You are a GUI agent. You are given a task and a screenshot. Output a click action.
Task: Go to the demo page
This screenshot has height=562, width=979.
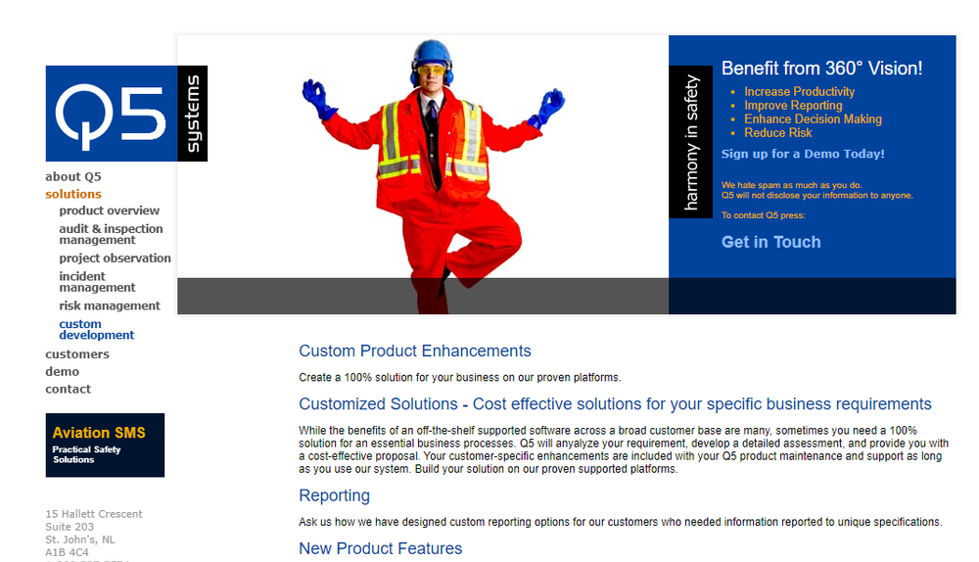click(x=63, y=371)
